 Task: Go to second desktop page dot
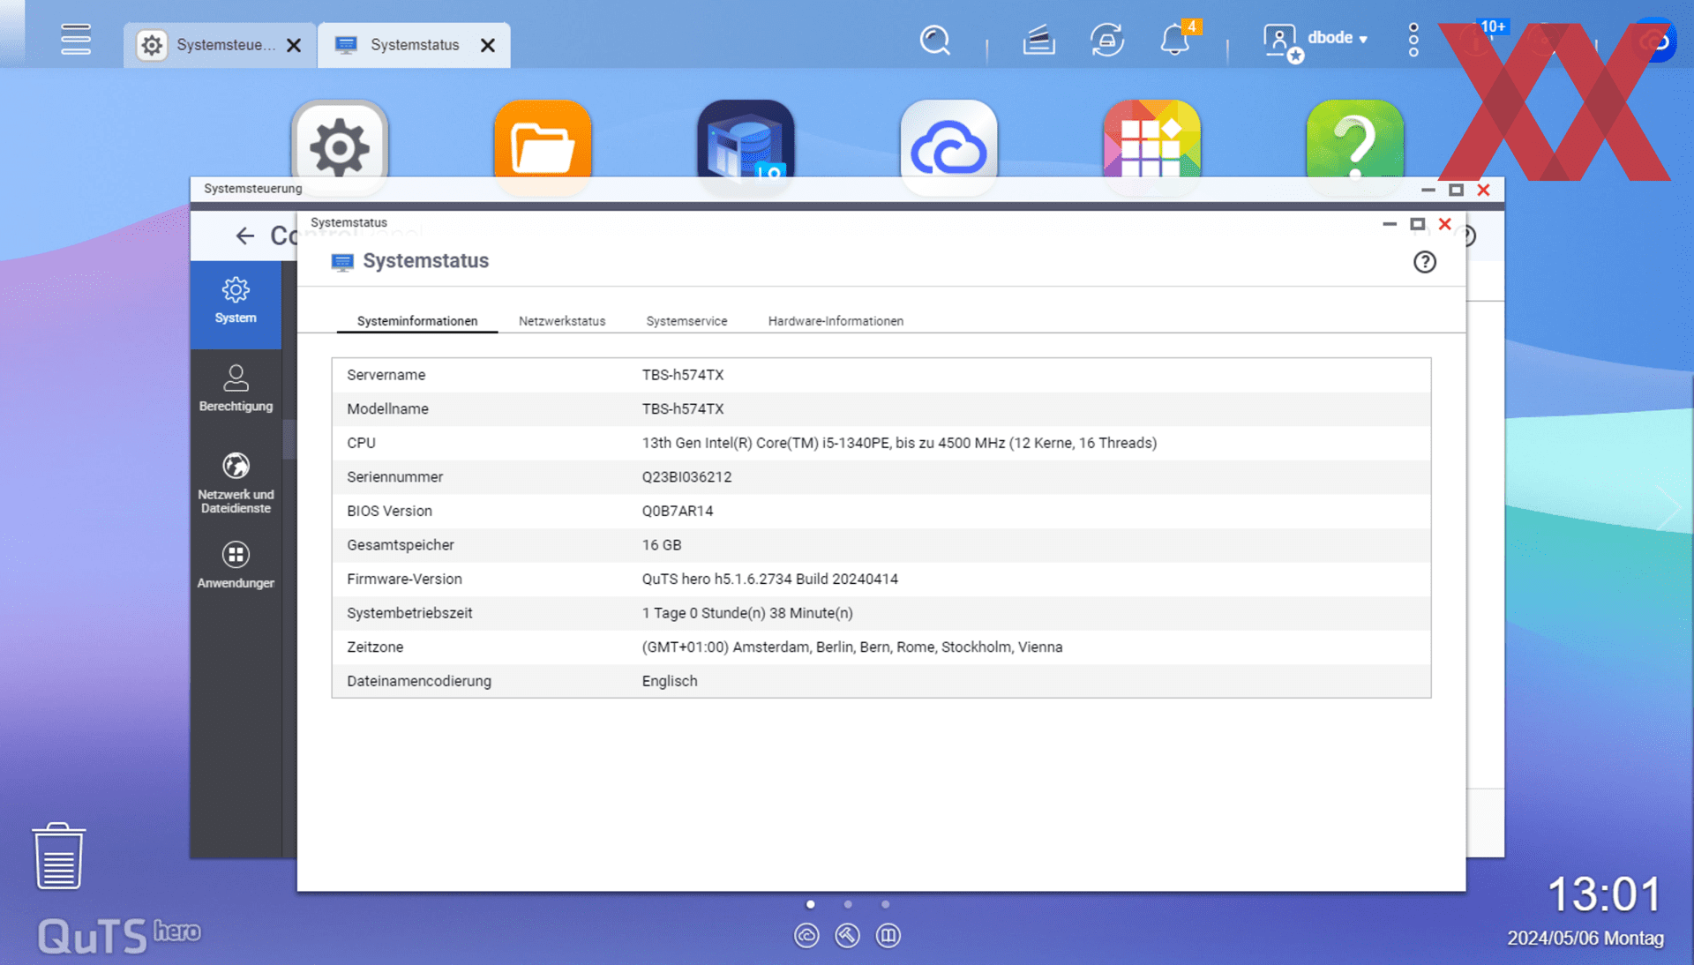pyautogui.click(x=848, y=904)
